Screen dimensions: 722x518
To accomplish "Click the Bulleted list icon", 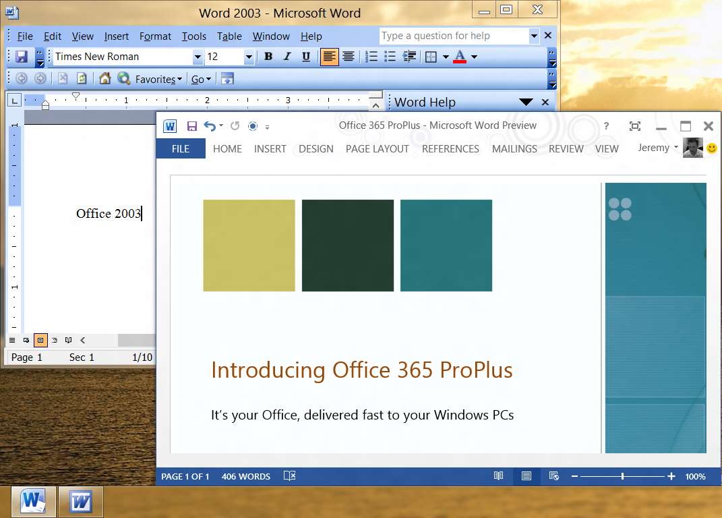I will pyautogui.click(x=390, y=57).
